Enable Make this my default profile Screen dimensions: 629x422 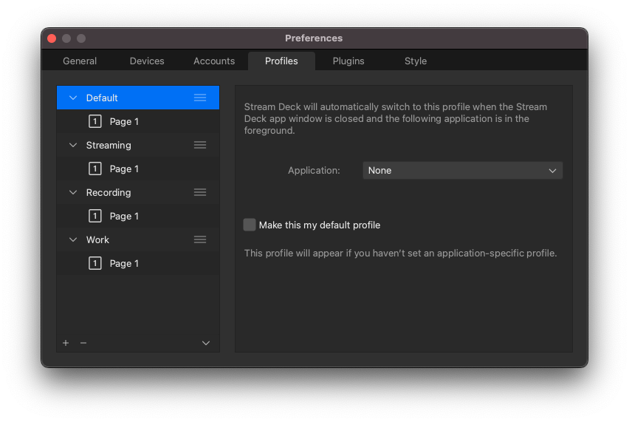click(250, 225)
